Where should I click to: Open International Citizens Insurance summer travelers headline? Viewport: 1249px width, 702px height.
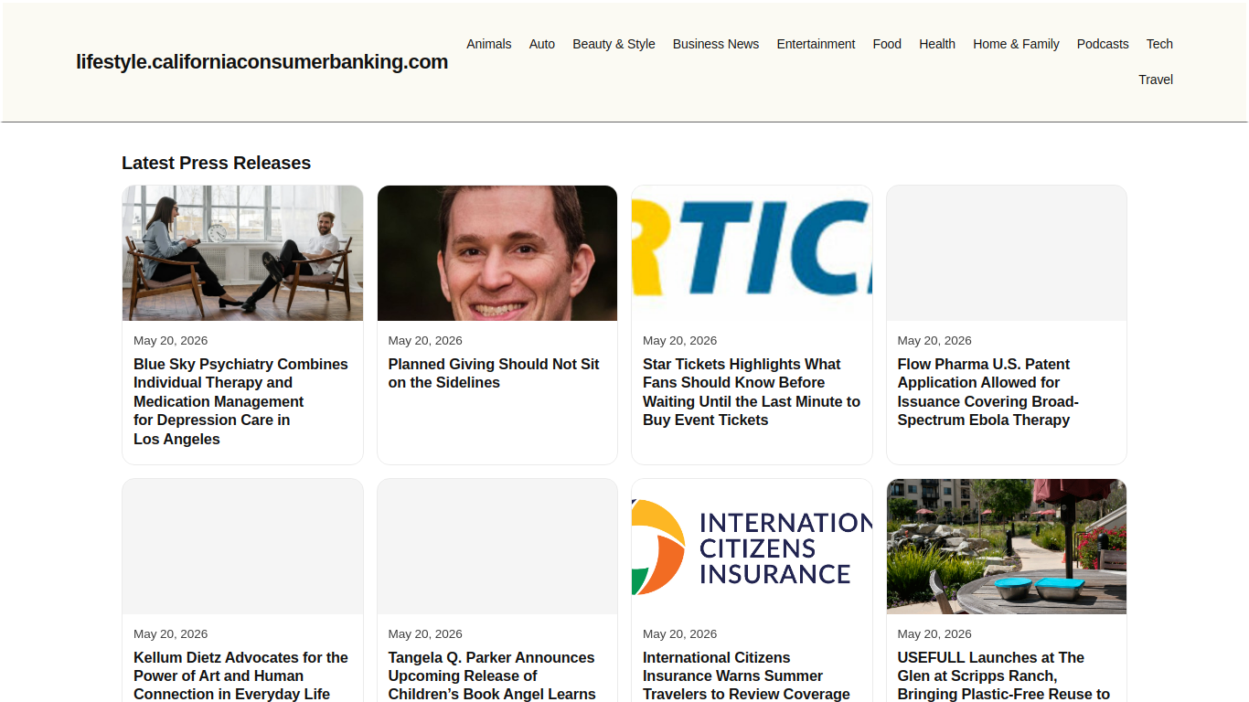coord(747,675)
